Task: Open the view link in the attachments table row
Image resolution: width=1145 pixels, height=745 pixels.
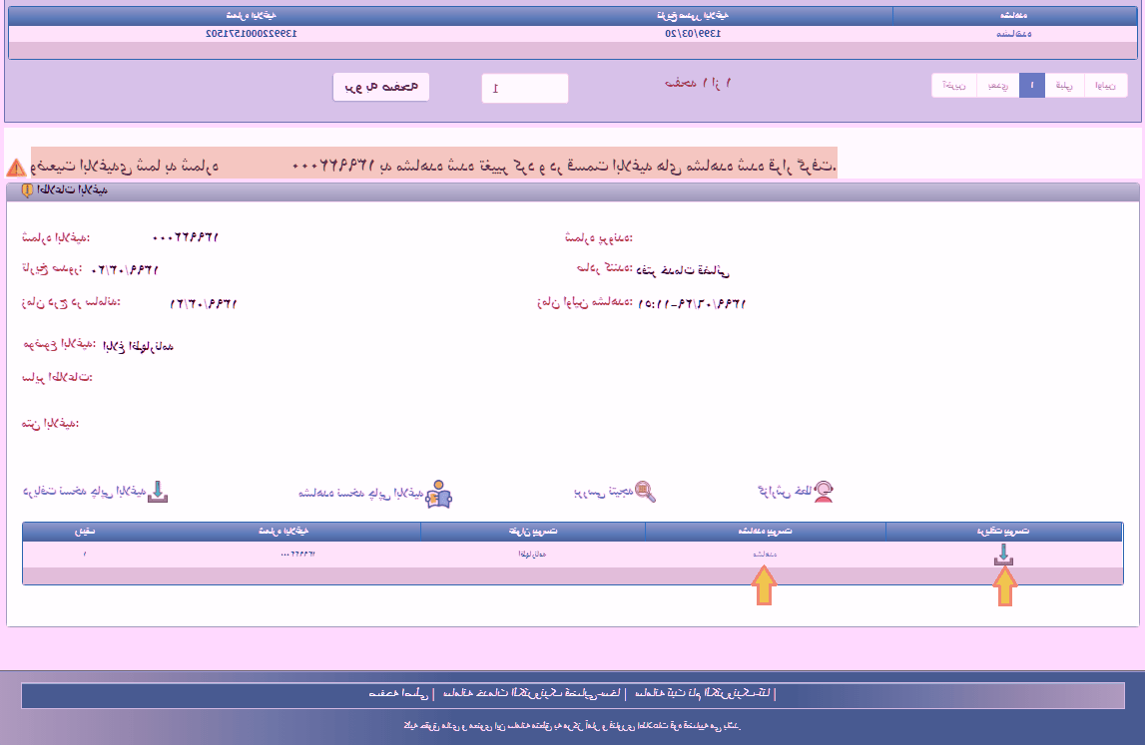Action: (763, 554)
